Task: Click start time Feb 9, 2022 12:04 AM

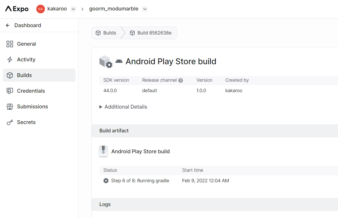Action: (x=205, y=181)
